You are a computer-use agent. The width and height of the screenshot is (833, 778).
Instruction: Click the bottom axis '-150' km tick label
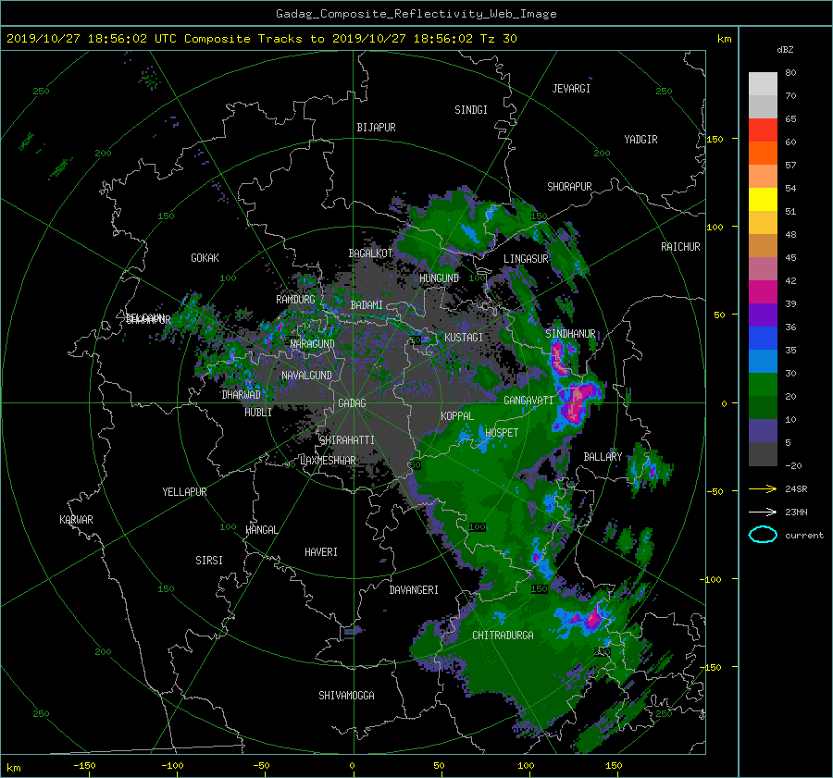pos(84,766)
